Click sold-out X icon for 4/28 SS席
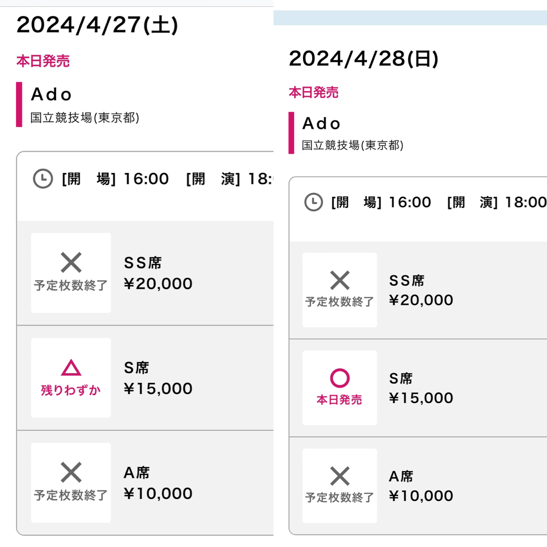 pos(340,281)
